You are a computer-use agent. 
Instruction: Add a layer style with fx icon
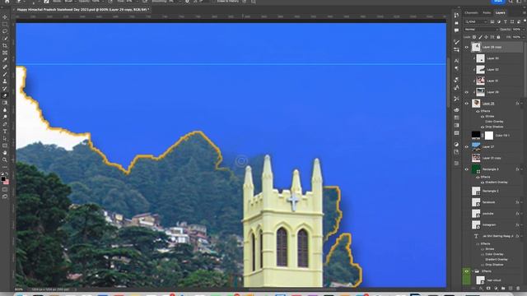481,289
